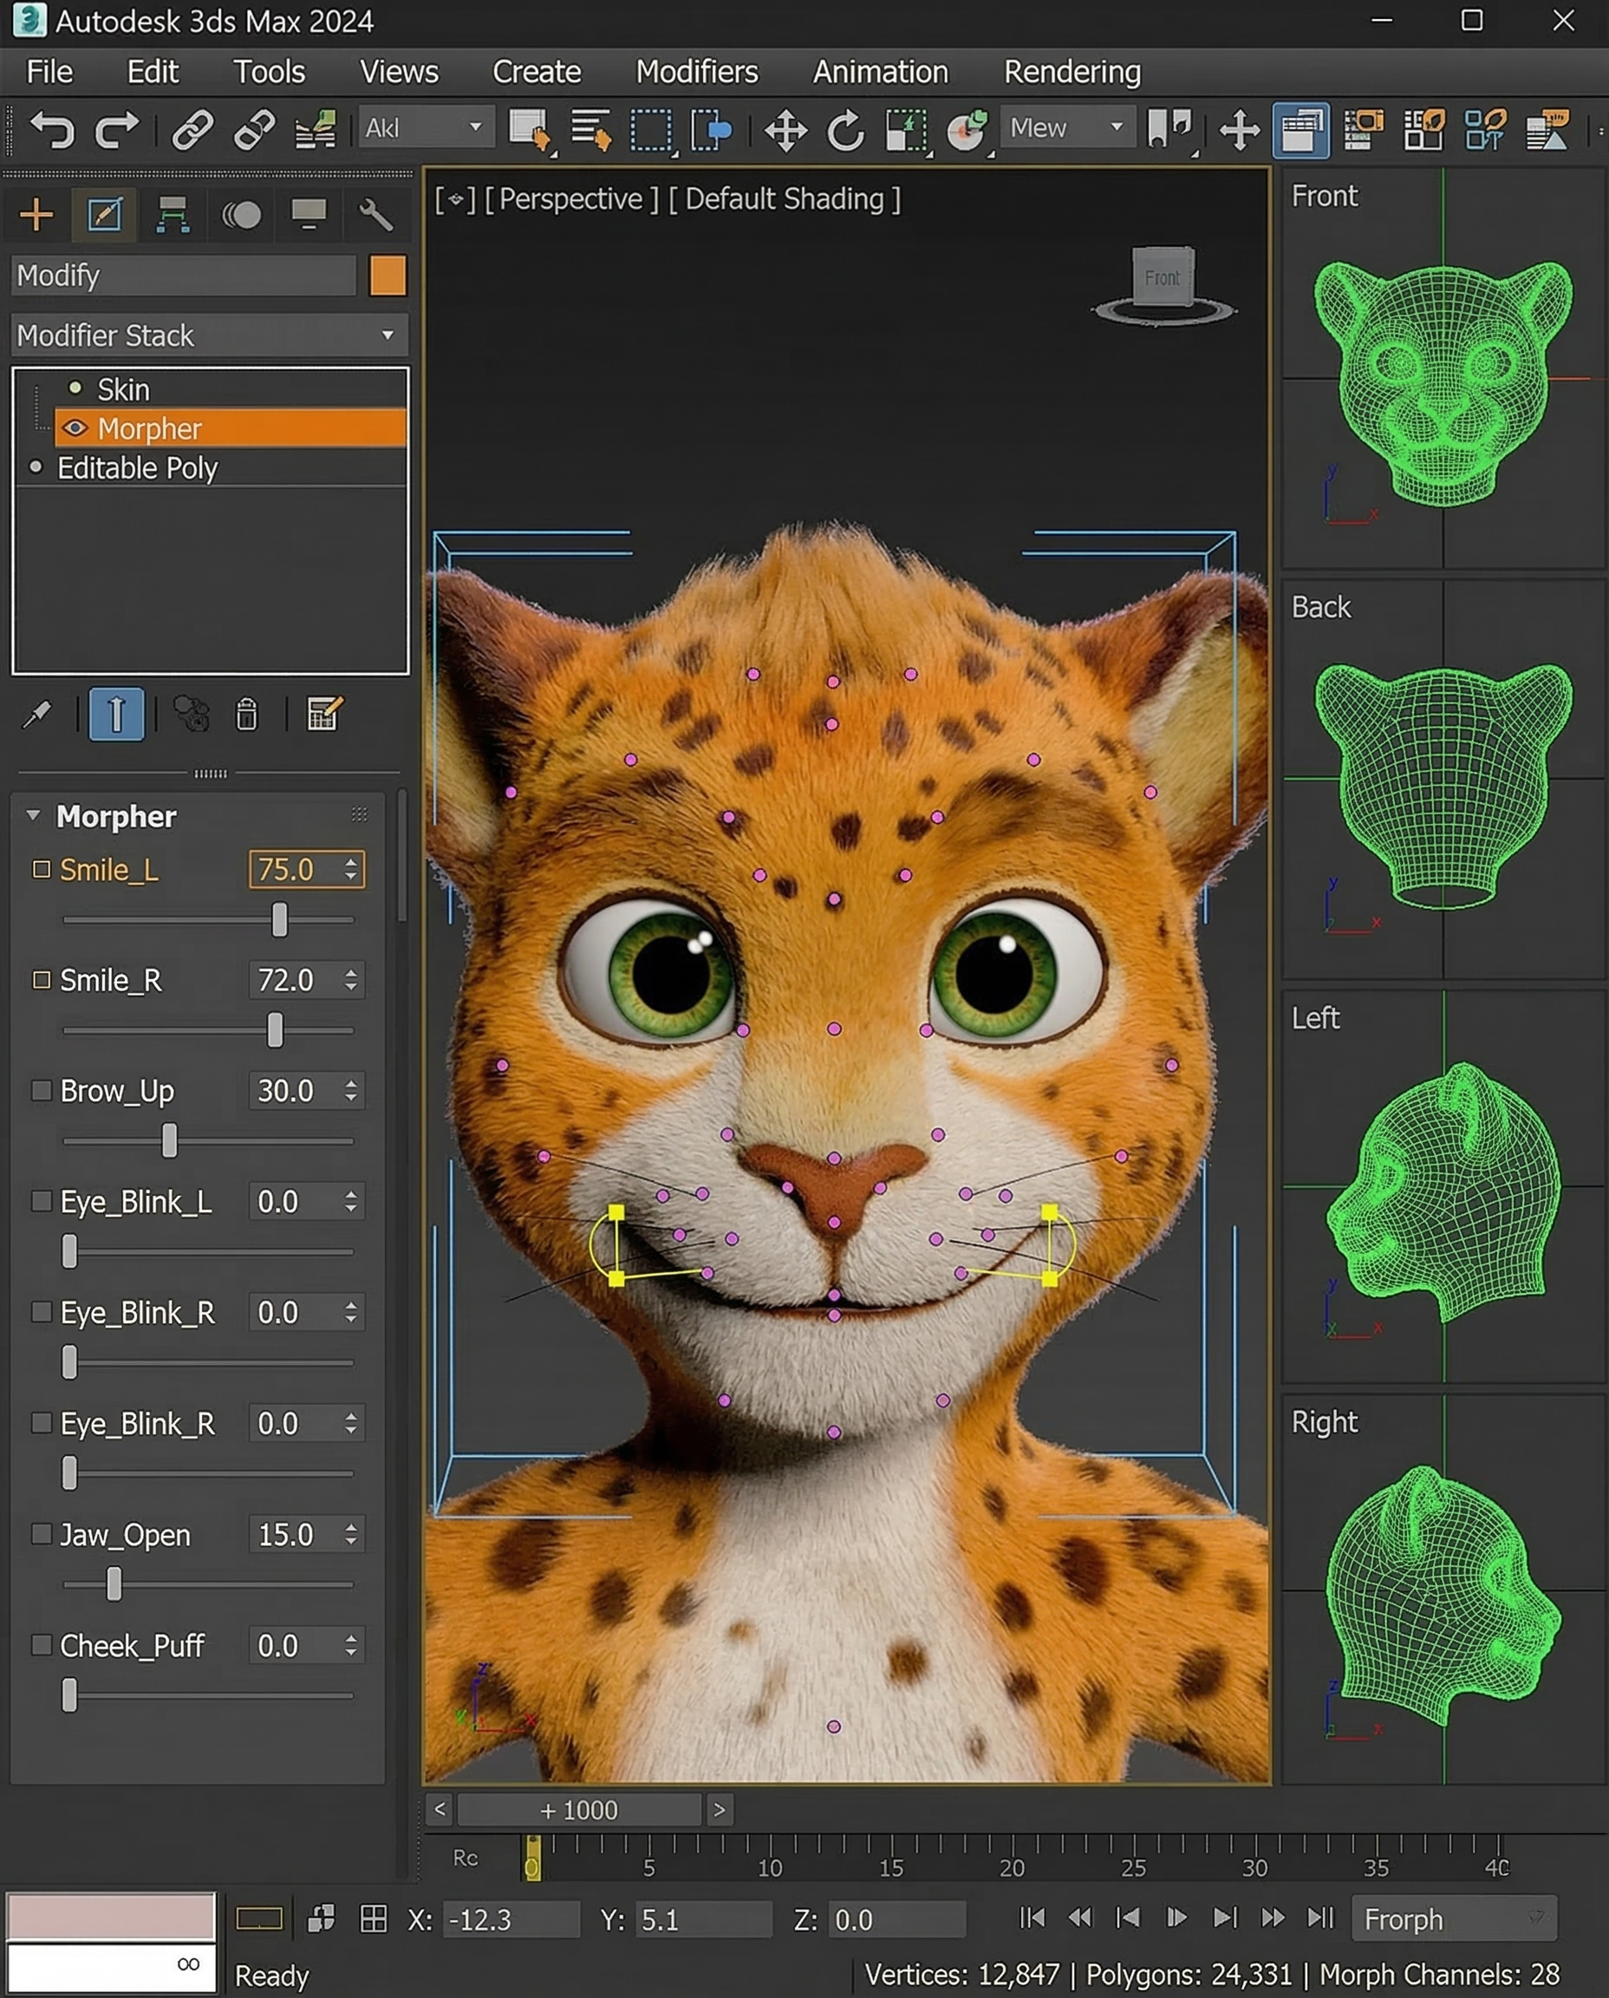1609x1998 pixels.
Task: Toggle the Morpher modifier eye icon
Action: [x=75, y=428]
